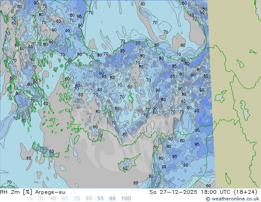Screen dimensions: 261x202
Task: Select the 30 value in legend
Action: (x=41, y=199)
